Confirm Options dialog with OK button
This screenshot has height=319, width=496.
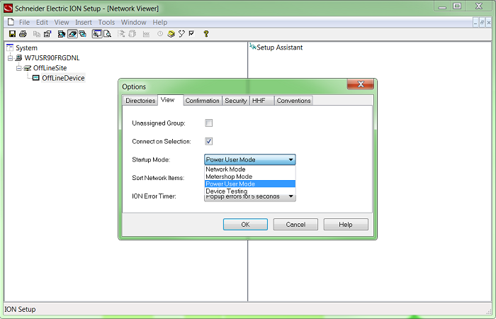click(x=245, y=225)
